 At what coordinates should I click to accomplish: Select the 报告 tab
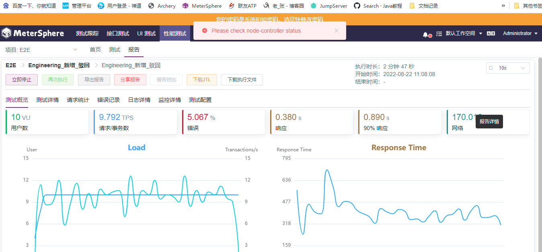(x=134, y=50)
